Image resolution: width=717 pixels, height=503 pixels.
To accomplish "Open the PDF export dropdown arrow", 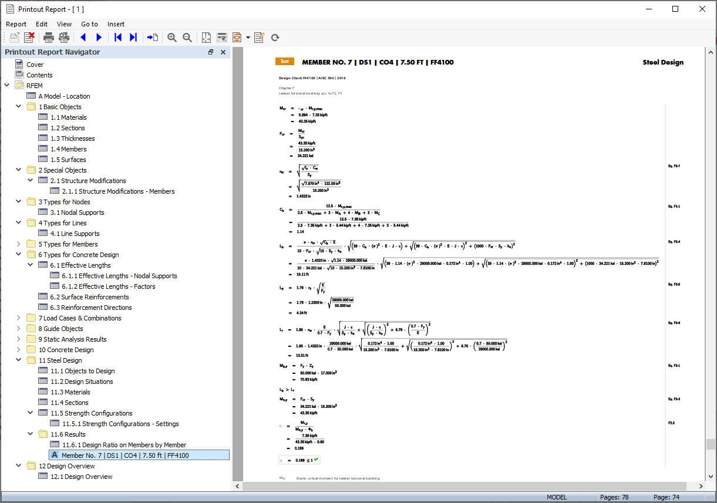I will click(247, 37).
